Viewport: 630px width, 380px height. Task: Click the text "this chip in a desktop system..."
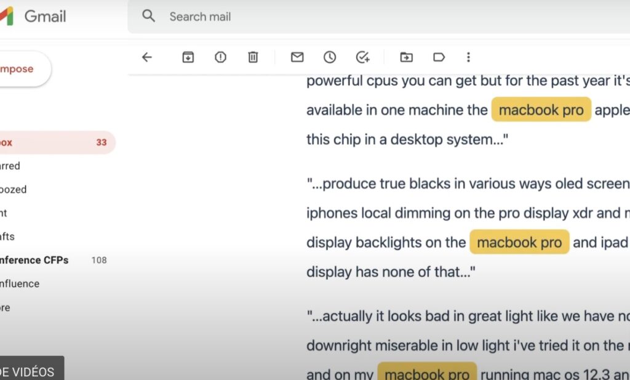click(407, 139)
